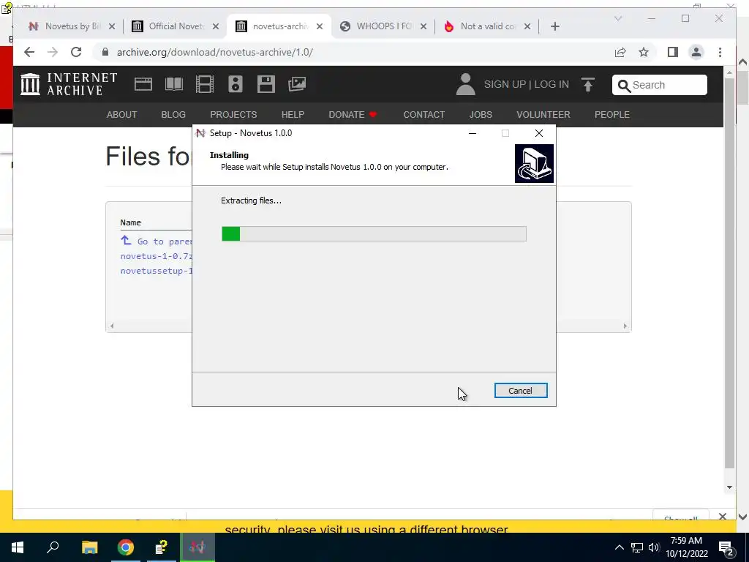Click Go to parent directory link

click(x=157, y=241)
